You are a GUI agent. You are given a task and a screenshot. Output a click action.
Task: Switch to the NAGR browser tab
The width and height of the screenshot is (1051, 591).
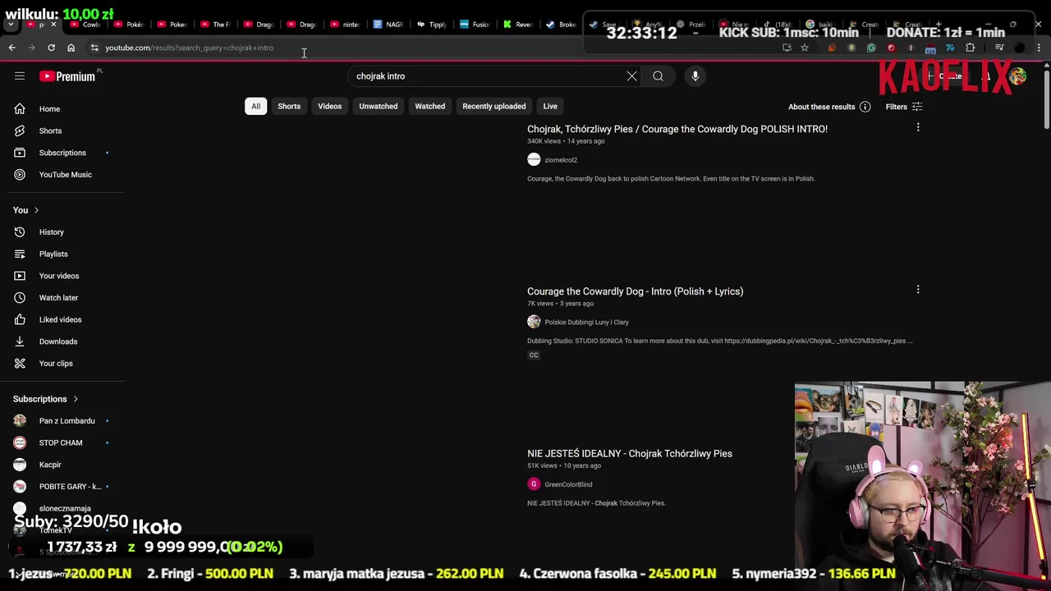(x=388, y=25)
